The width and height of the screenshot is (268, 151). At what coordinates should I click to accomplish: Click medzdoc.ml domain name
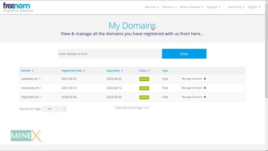point(29,79)
